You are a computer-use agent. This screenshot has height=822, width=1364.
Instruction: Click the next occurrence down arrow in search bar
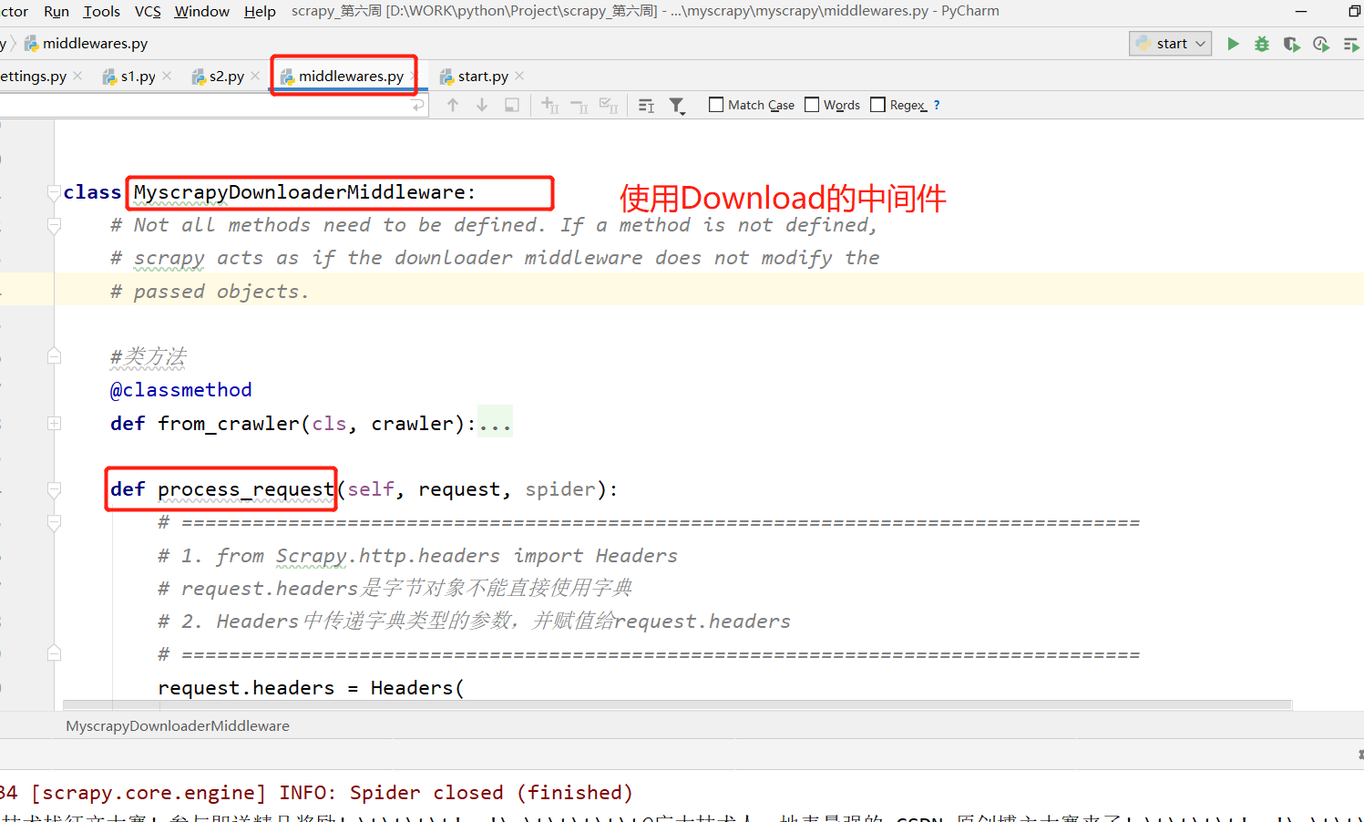point(482,104)
